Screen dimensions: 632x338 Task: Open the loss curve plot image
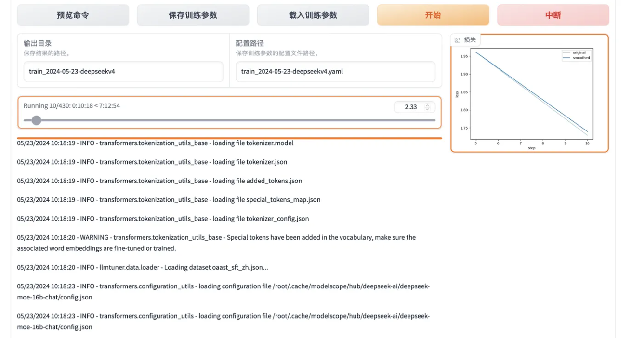pyautogui.click(x=529, y=98)
